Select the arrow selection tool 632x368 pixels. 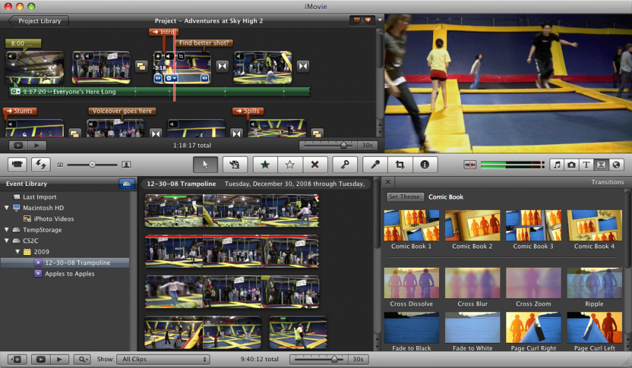click(206, 164)
